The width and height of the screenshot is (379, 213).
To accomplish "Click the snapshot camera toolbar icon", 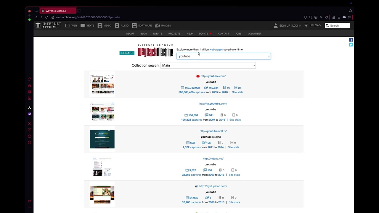I will pos(311,17).
